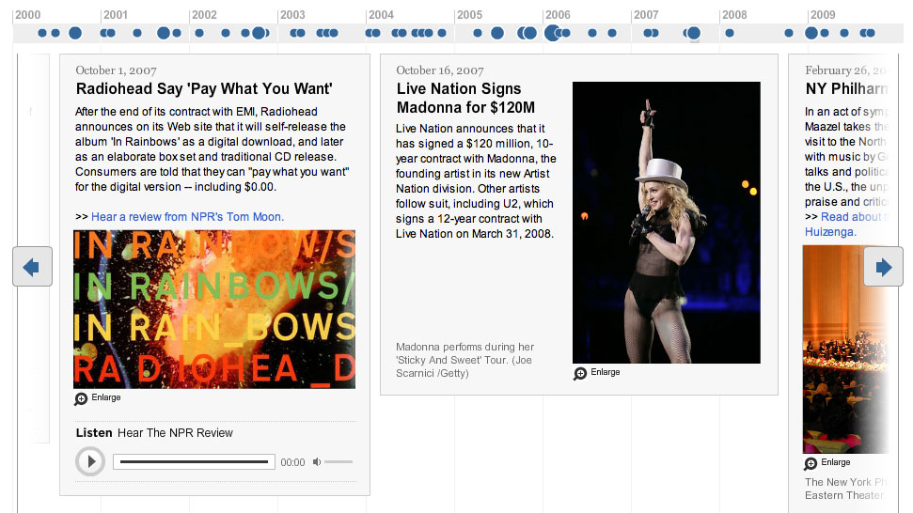Select the 2000 year label on timeline
913x513 pixels.
[x=27, y=14]
